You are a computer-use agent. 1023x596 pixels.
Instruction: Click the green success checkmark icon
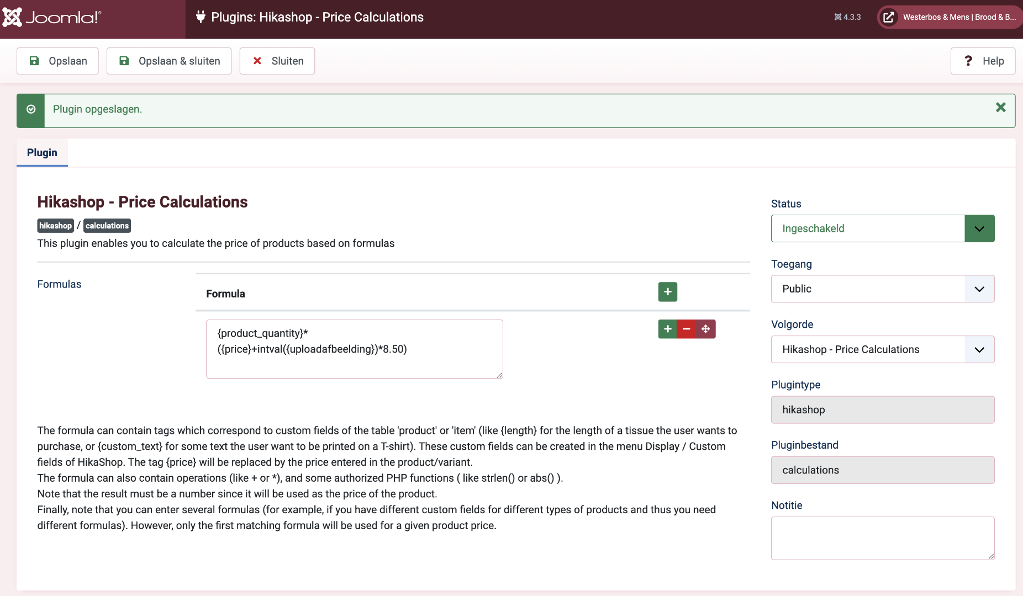(31, 110)
